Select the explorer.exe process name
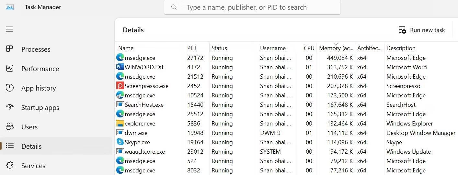The width and height of the screenshot is (458, 175). tap(140, 123)
